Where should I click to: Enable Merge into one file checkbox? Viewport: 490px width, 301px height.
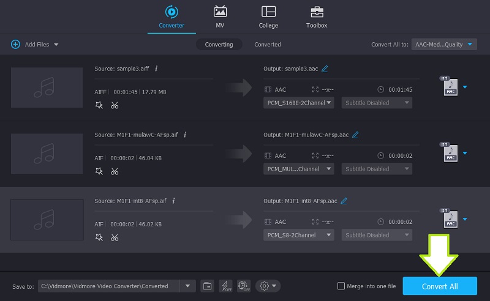click(341, 286)
